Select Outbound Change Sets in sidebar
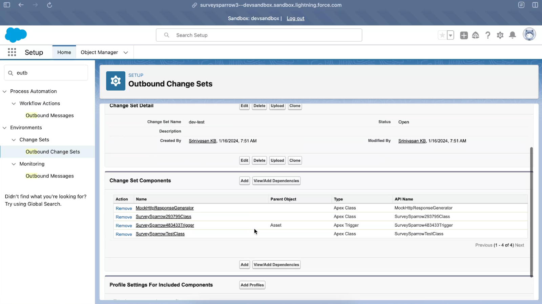This screenshot has width=542, height=304. click(53, 152)
